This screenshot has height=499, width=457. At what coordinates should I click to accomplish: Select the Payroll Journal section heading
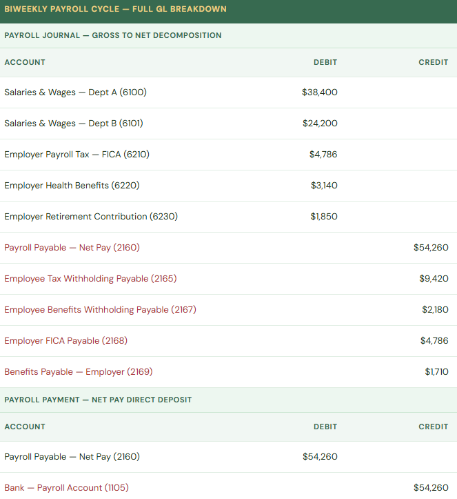point(113,35)
